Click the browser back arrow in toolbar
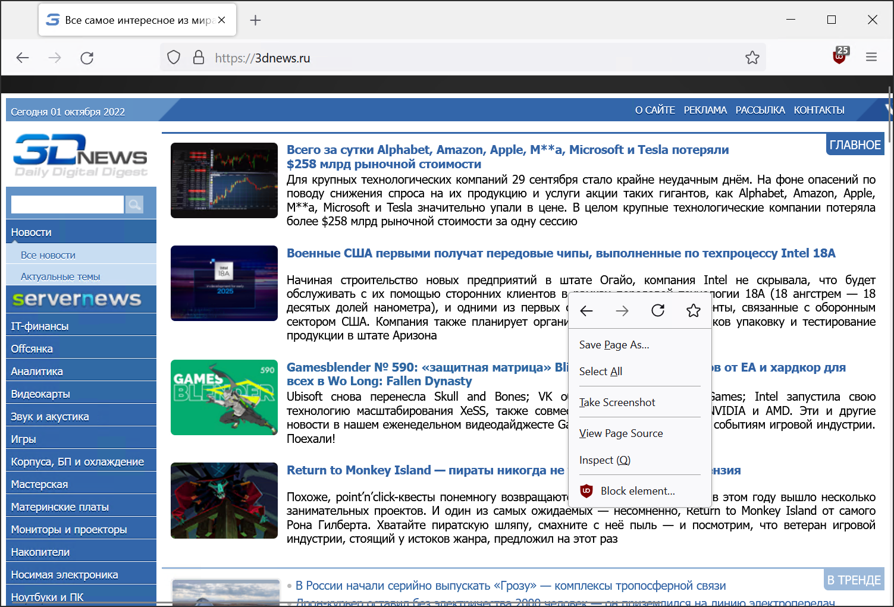894x607 pixels. click(x=23, y=58)
